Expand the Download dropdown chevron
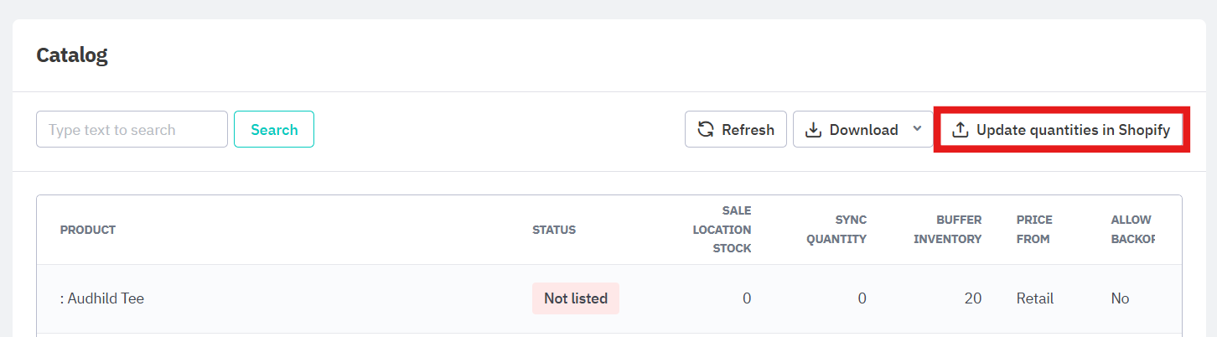1217x337 pixels. click(x=917, y=129)
